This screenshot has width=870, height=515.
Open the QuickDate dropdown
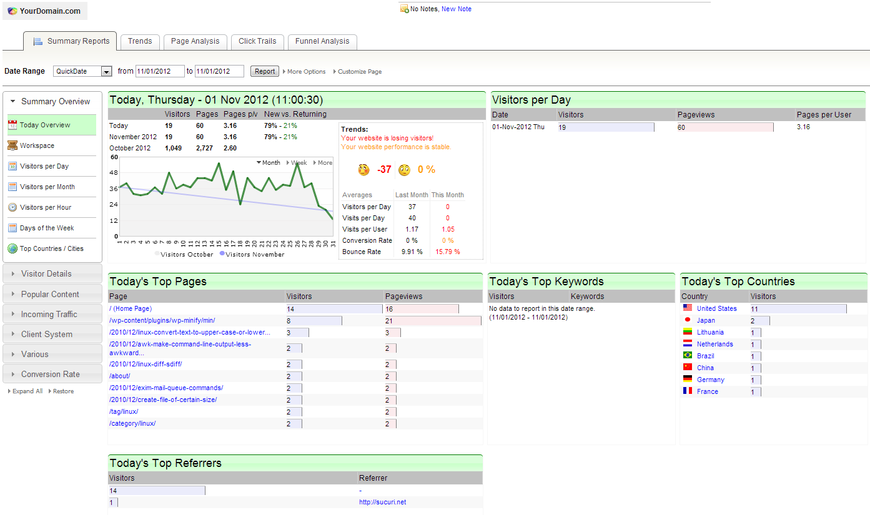click(106, 71)
